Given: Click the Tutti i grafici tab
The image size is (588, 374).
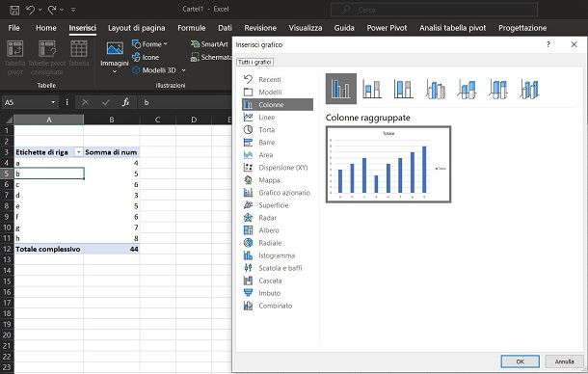Looking at the screenshot, I should 254,62.
